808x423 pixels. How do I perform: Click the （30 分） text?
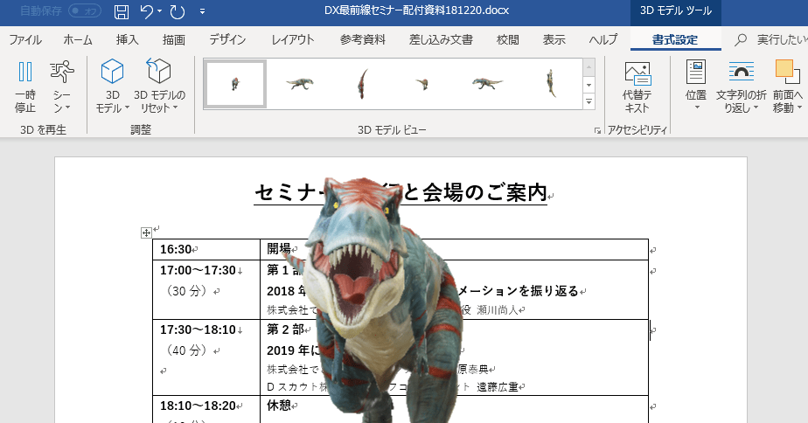186,291
